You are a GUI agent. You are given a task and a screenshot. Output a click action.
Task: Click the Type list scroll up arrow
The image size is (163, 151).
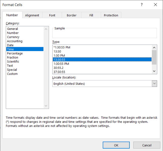(154, 48)
